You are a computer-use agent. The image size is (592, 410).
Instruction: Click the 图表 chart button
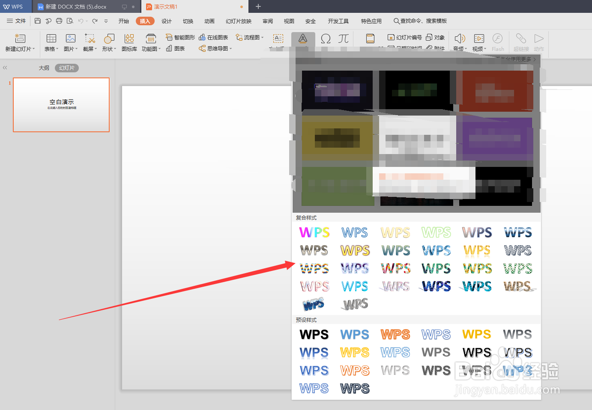[176, 48]
